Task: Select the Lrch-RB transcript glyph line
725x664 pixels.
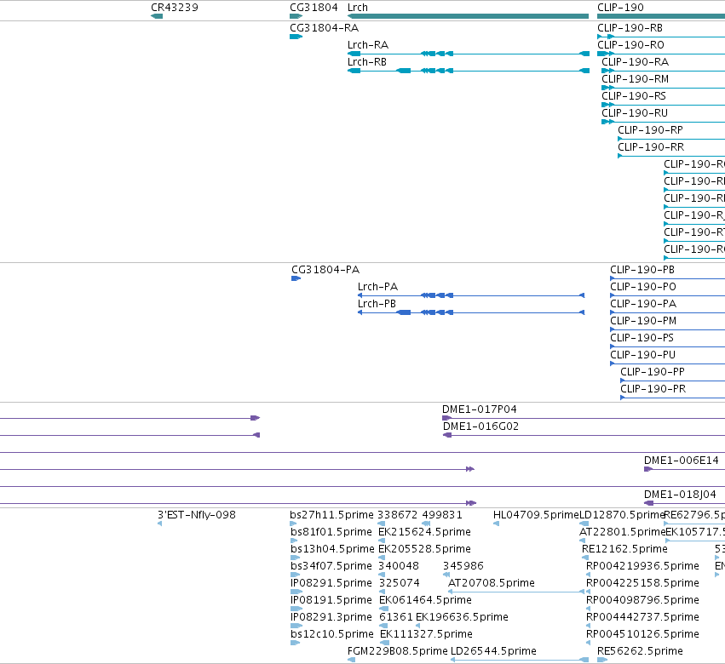Action: coord(469,71)
